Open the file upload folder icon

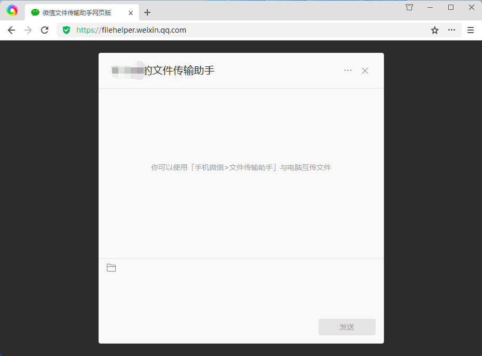click(111, 268)
